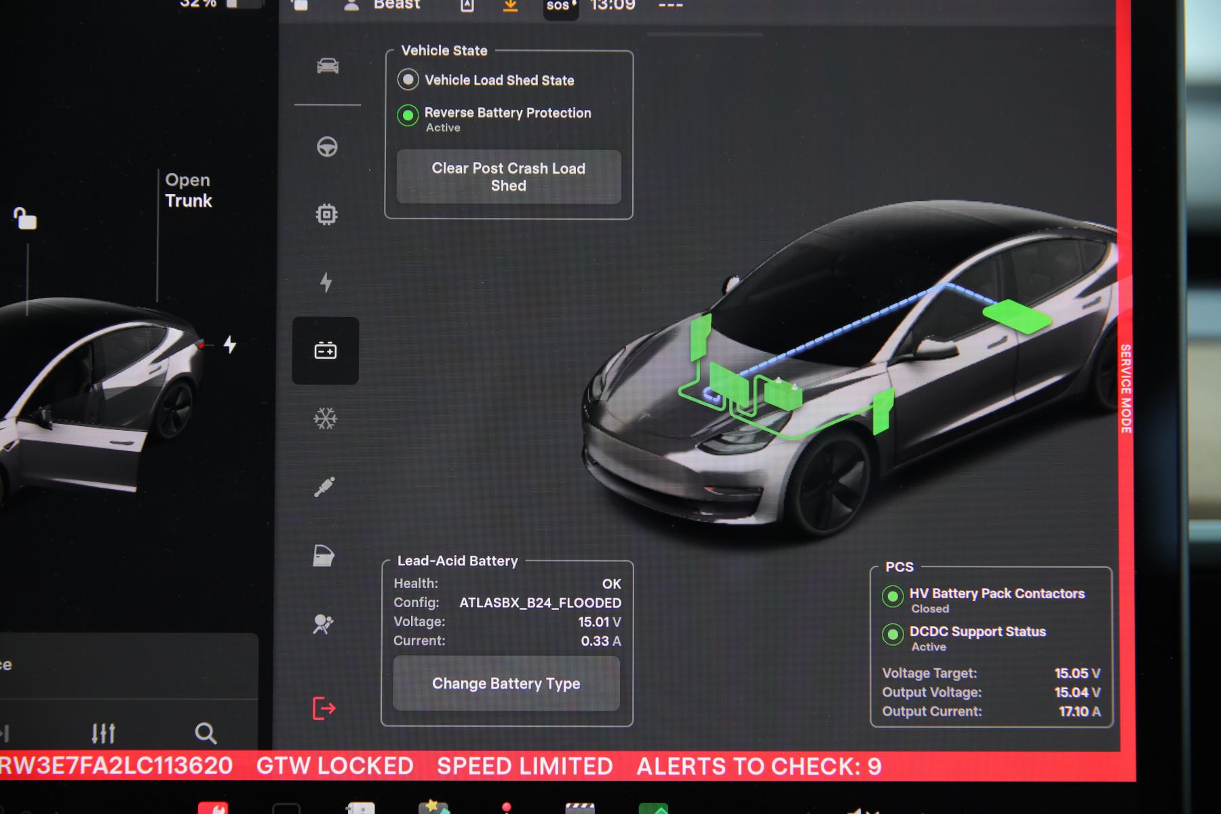Open the processor chip sidebar section
1221x814 pixels.
coord(326,214)
